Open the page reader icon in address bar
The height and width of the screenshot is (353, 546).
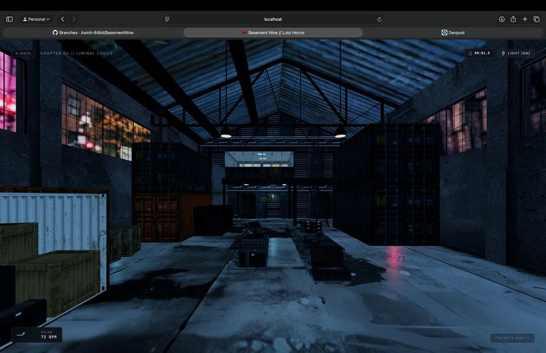167,19
